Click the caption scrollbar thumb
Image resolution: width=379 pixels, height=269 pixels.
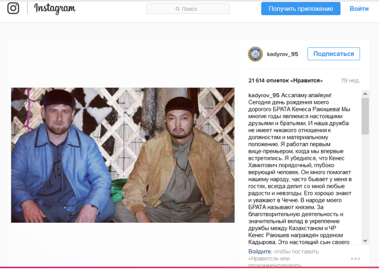coord(365,116)
